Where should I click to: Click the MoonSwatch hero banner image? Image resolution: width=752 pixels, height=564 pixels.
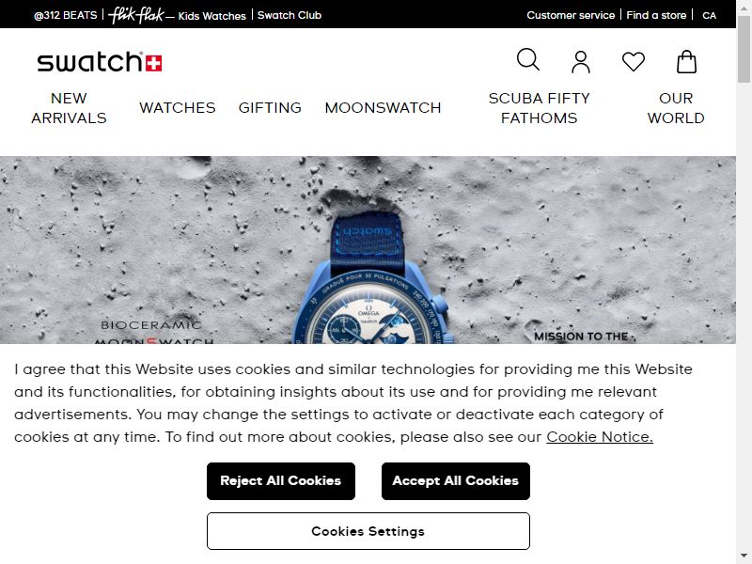click(368, 250)
